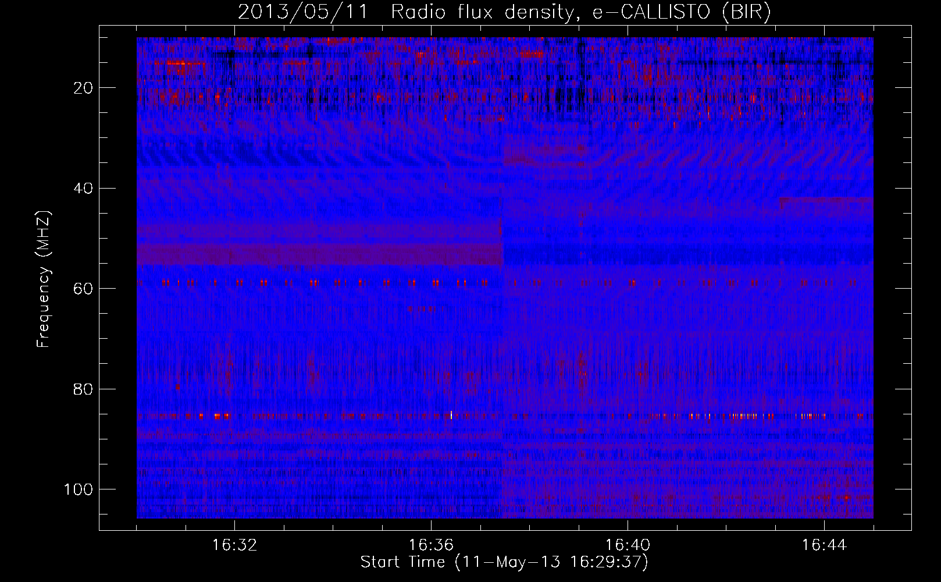This screenshot has height=582, width=941.
Task: Click the 20 MHz frequency tick label
Action: coord(83,88)
